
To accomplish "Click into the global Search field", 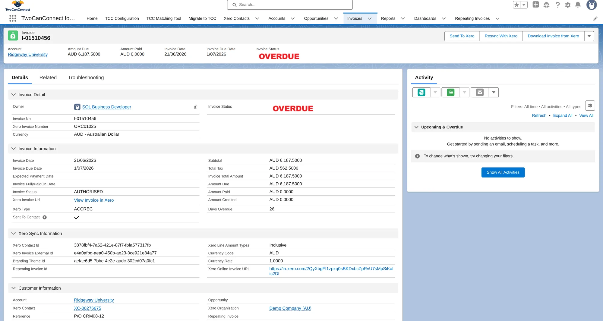I will click(290, 5).
